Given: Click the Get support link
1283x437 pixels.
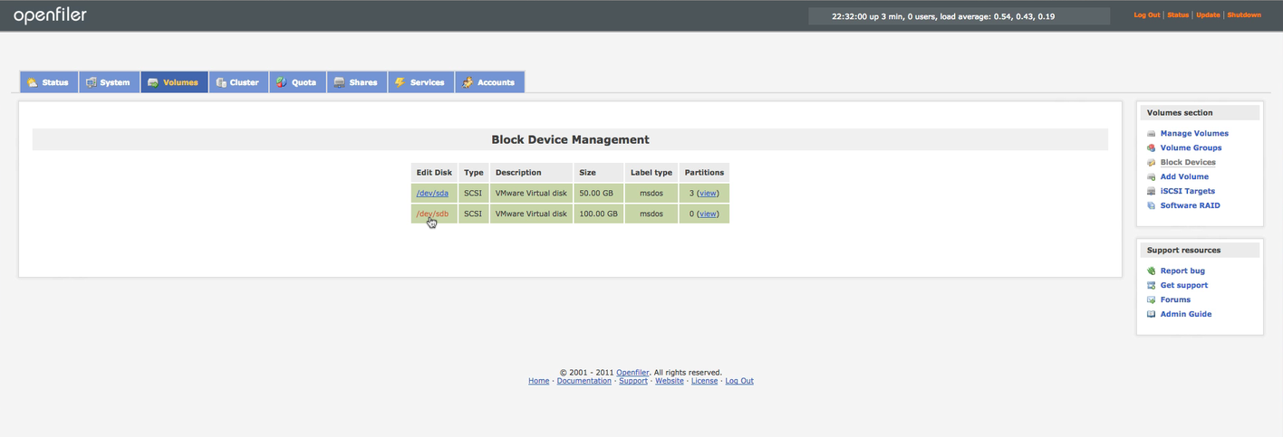Looking at the screenshot, I should tap(1184, 285).
